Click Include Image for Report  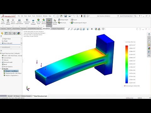tap(79, 23)
